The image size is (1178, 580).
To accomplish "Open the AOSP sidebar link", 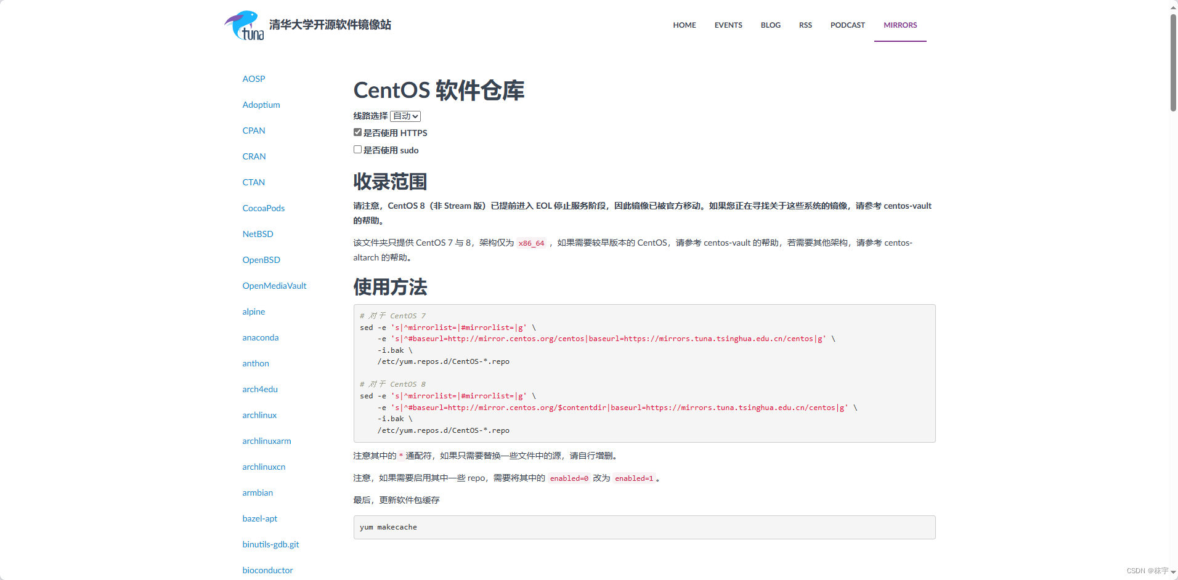I will click(254, 79).
